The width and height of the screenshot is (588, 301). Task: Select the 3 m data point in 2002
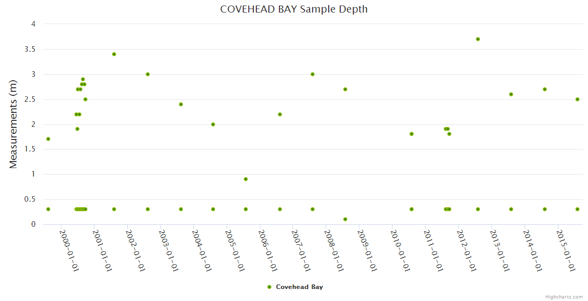click(x=148, y=74)
